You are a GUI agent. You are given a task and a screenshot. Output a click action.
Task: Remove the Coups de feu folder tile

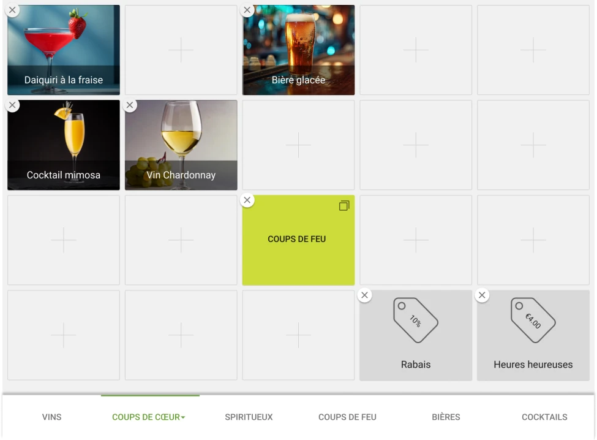(x=247, y=200)
